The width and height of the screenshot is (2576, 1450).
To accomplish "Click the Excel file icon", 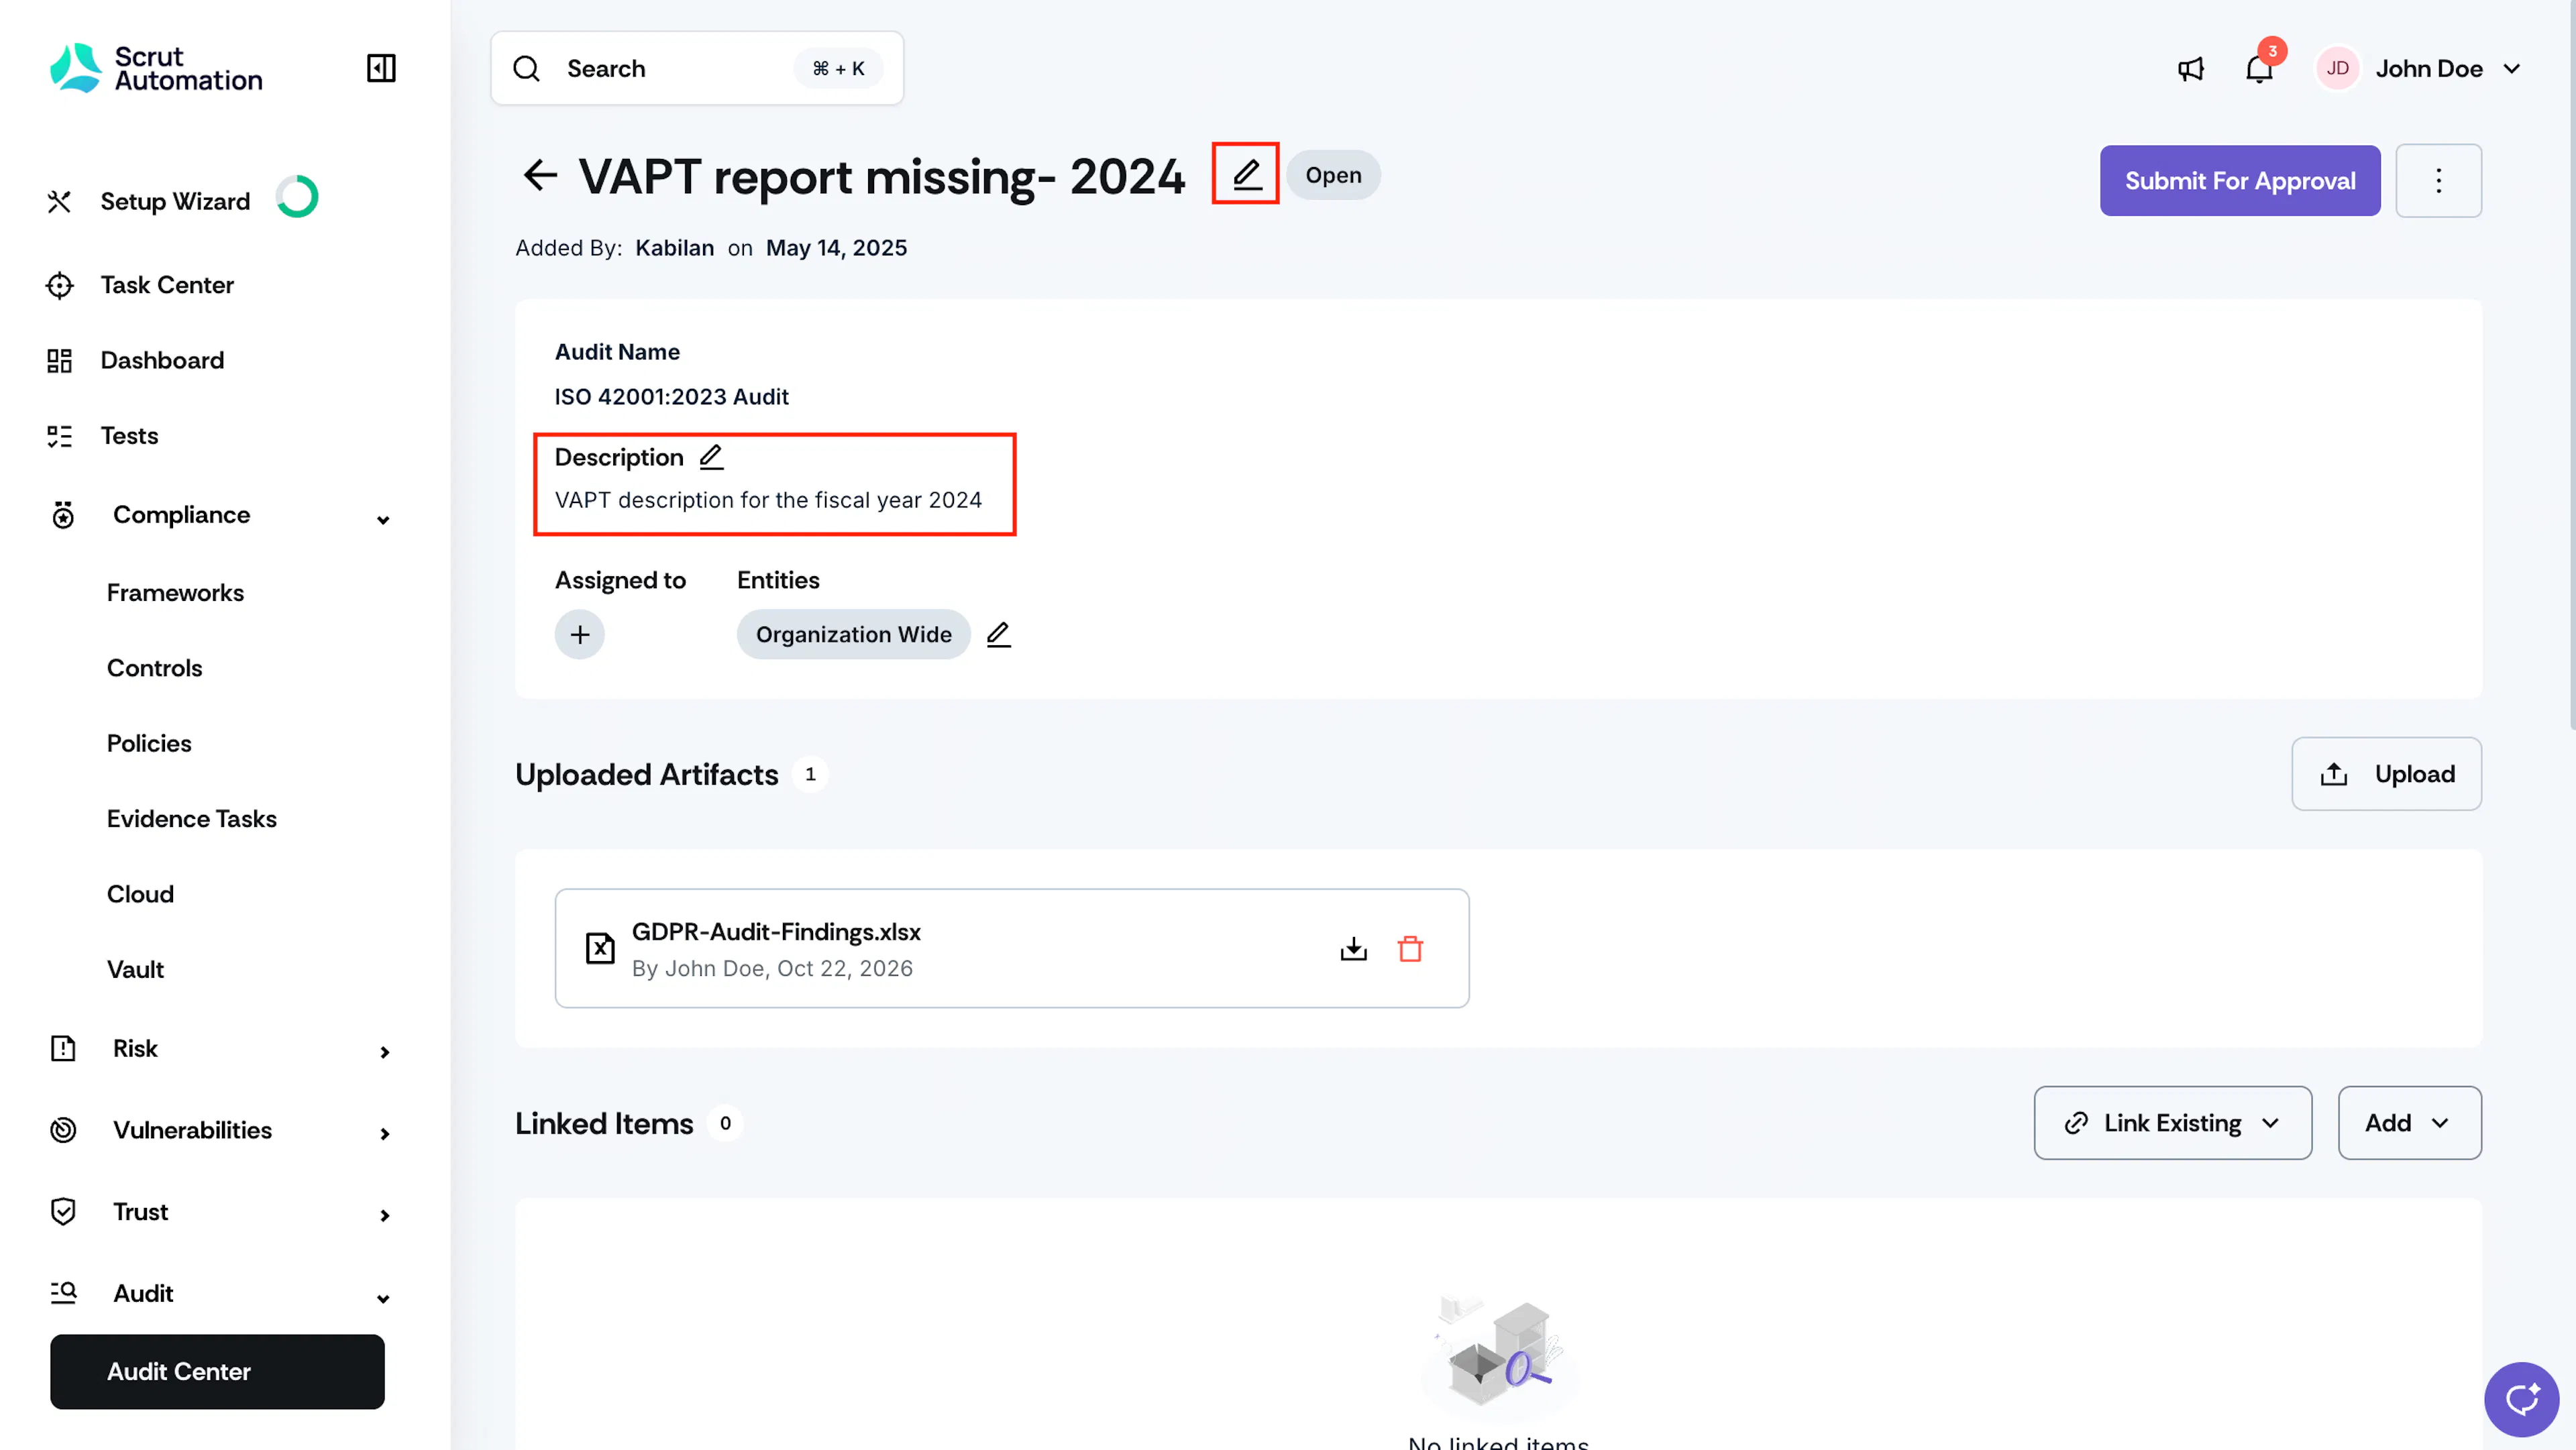I will coord(599,948).
